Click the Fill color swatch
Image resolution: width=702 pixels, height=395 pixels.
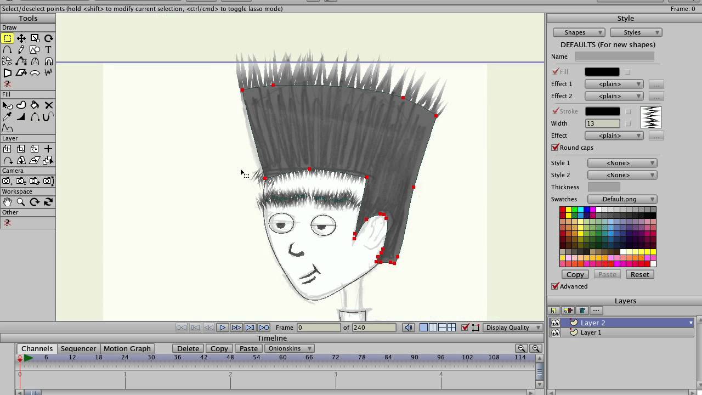pos(602,72)
